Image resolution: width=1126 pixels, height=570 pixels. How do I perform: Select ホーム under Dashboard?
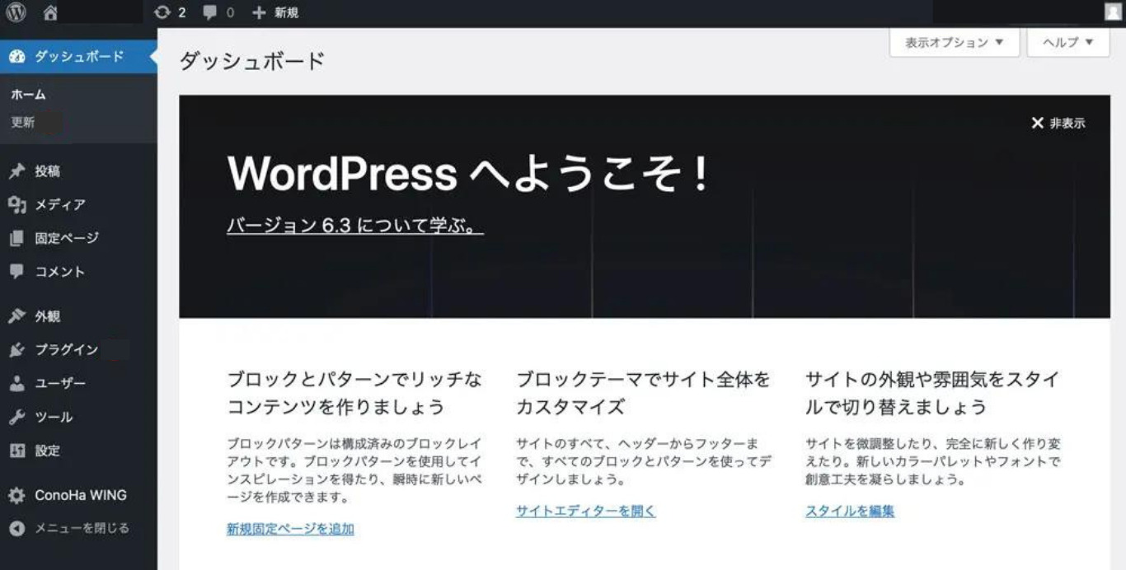pyautogui.click(x=27, y=94)
